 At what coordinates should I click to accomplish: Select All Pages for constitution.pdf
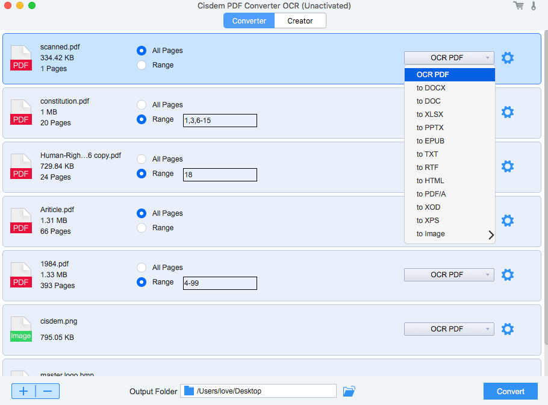click(142, 105)
